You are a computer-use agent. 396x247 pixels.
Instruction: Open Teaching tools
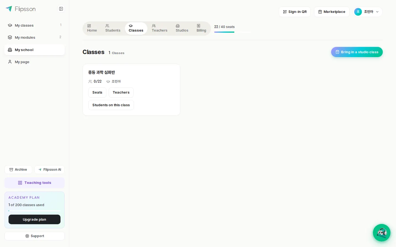tap(35, 183)
